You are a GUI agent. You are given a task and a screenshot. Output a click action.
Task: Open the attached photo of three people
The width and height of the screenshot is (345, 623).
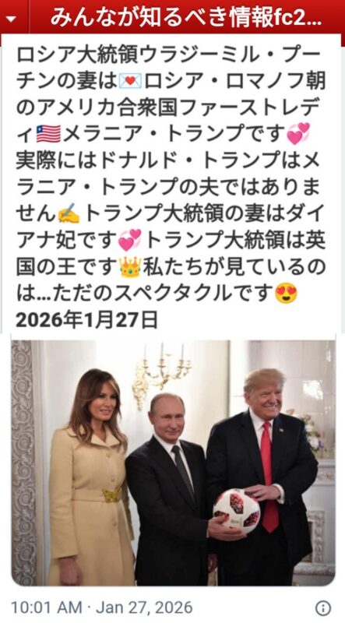[173, 463]
